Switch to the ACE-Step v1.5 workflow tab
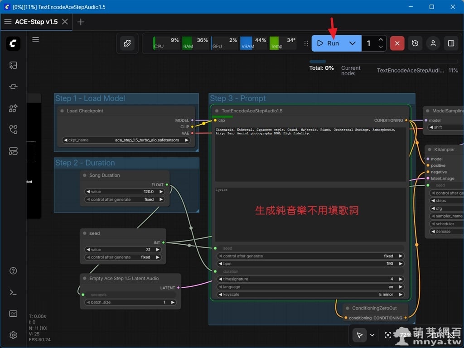Image resolution: width=464 pixels, height=348 pixels. pyautogui.click(x=36, y=22)
